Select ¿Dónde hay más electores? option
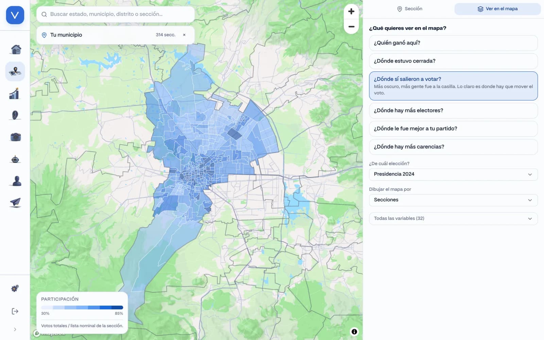544x340 pixels. [x=453, y=111]
